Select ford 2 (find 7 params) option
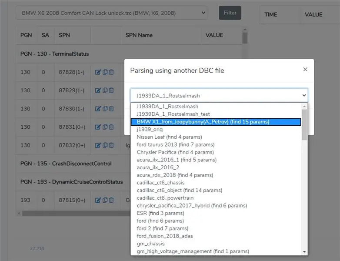Viewport: 340px width, 261px height. click(x=216, y=228)
